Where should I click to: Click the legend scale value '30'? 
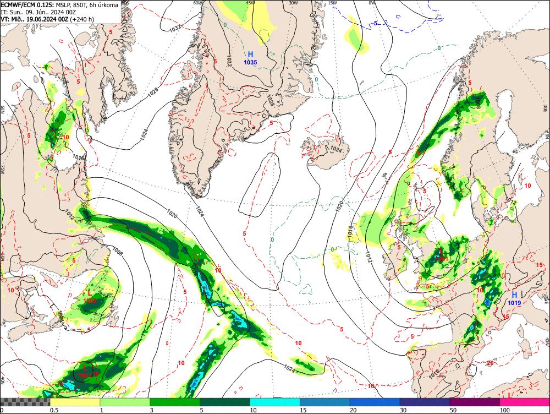(x=403, y=410)
